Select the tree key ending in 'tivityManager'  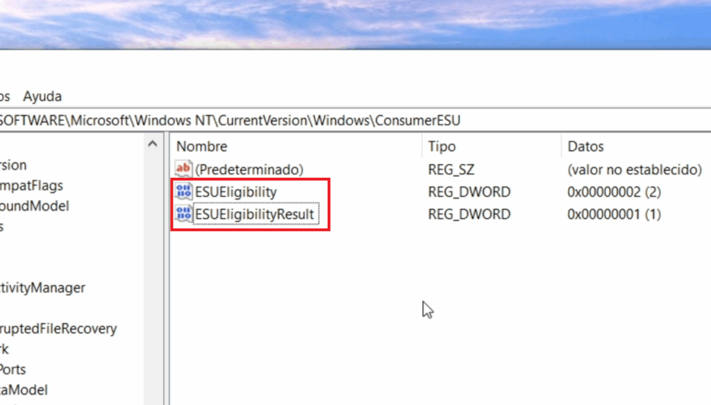42,288
